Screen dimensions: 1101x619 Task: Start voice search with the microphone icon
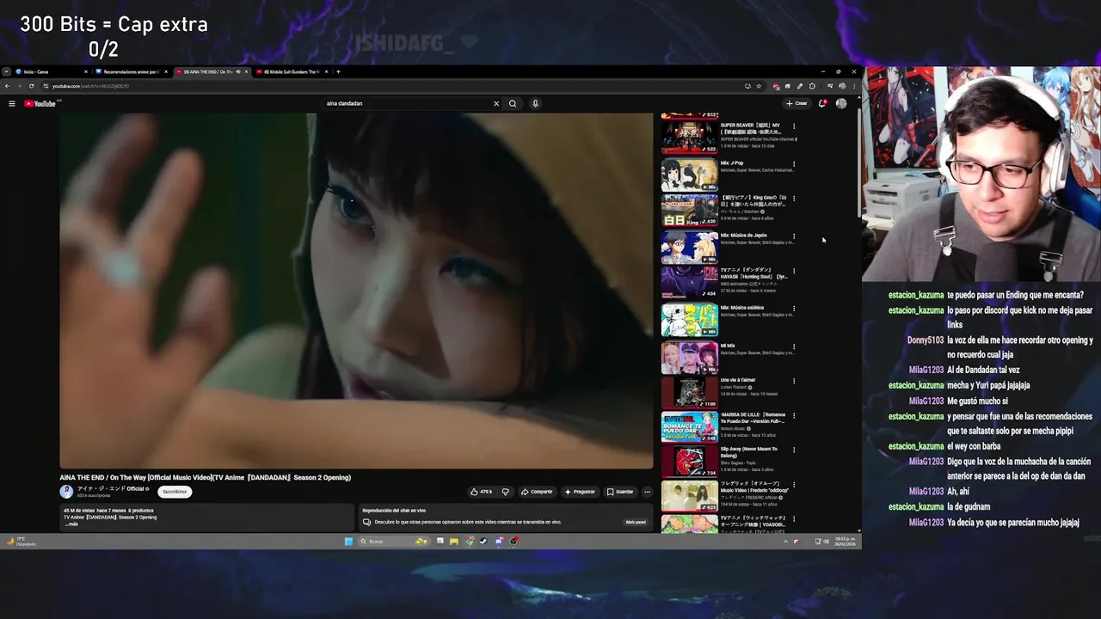pos(535,103)
